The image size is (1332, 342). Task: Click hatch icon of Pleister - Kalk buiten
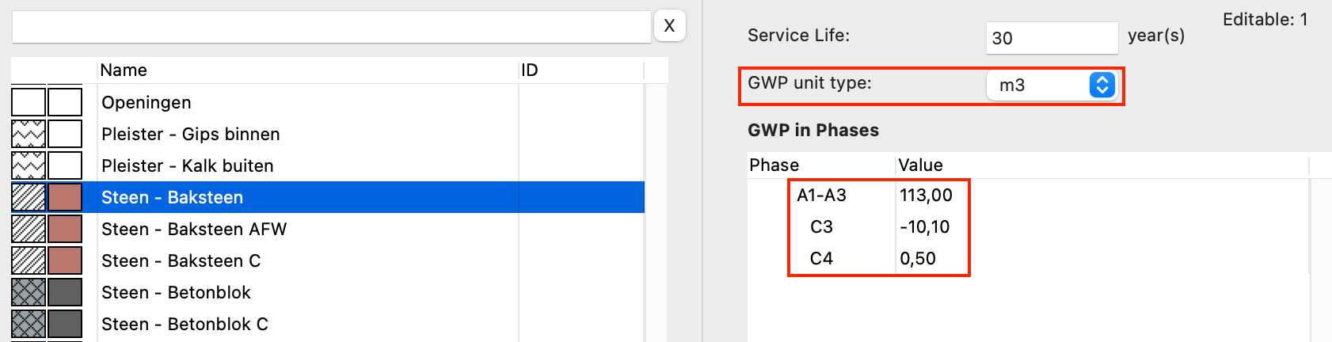29,165
